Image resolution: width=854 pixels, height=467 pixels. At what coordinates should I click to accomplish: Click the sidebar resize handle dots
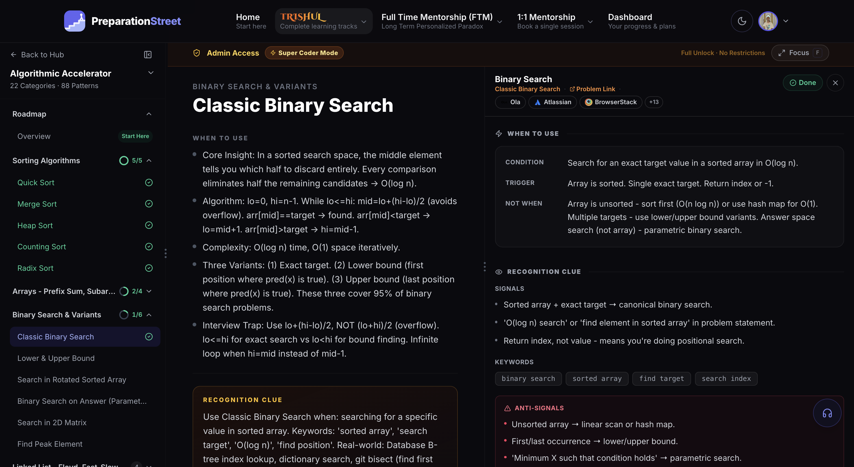tap(165, 253)
